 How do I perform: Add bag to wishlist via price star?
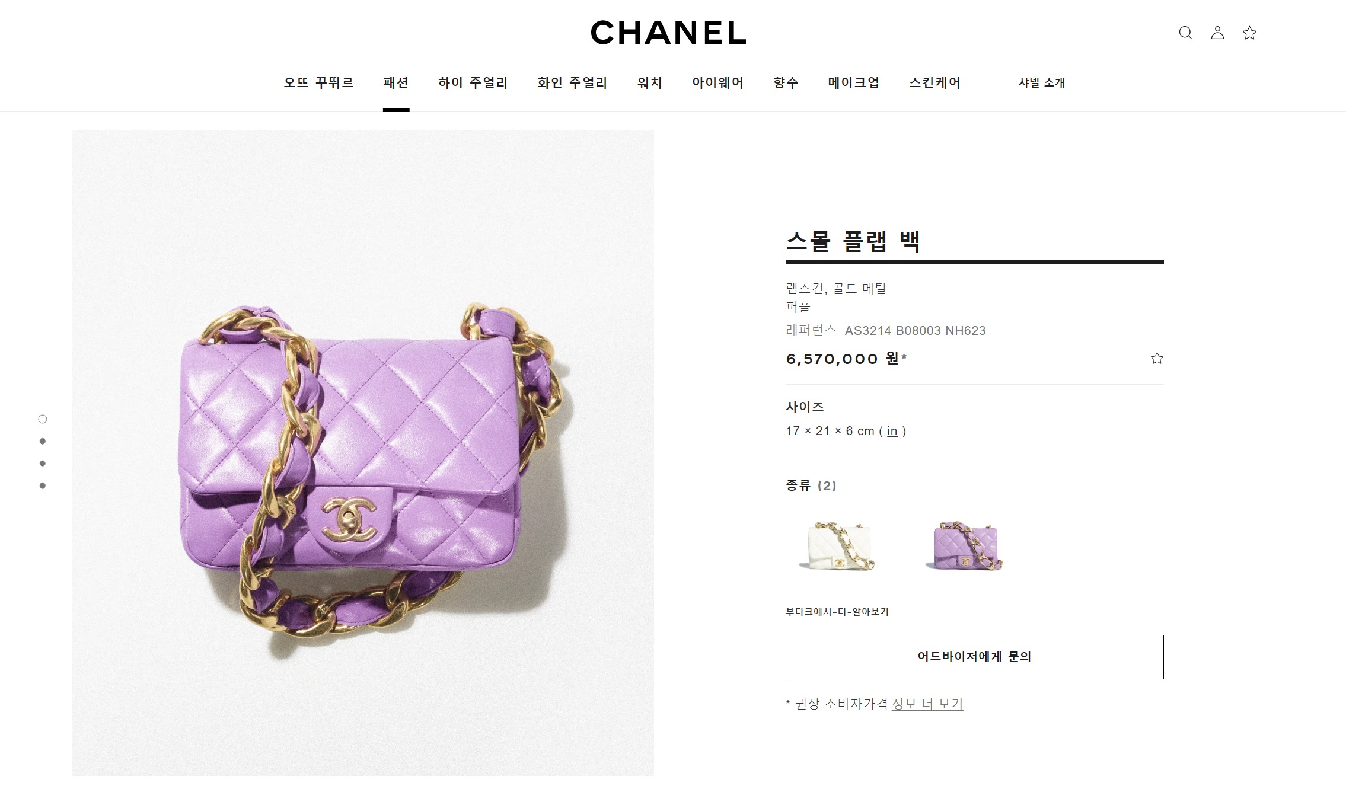point(1157,358)
